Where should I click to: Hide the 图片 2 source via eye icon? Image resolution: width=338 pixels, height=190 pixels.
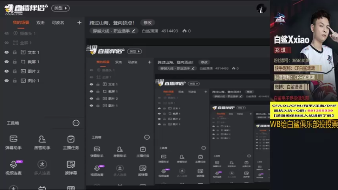[x=7, y=71]
